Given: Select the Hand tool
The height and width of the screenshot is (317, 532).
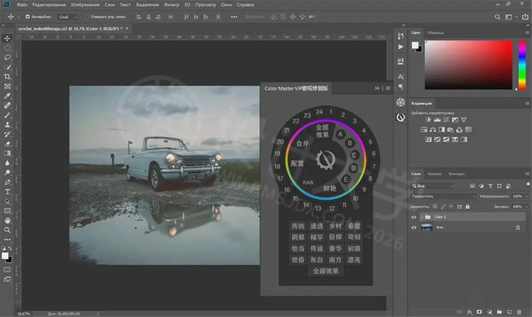Looking at the screenshot, I should 7,220.
